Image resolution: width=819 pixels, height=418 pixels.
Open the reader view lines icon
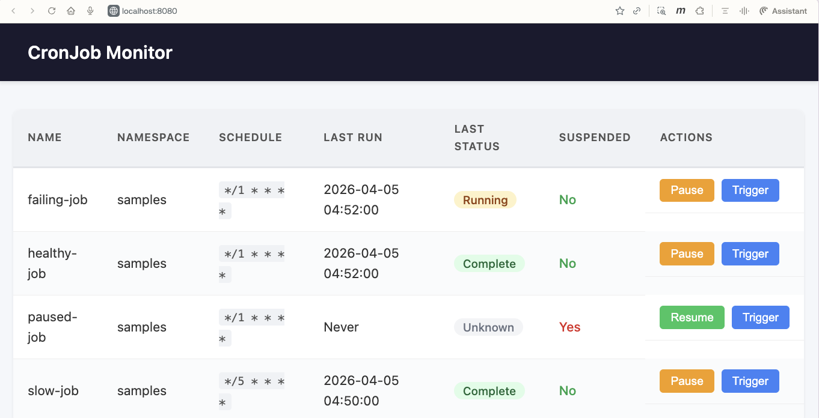pyautogui.click(x=725, y=11)
